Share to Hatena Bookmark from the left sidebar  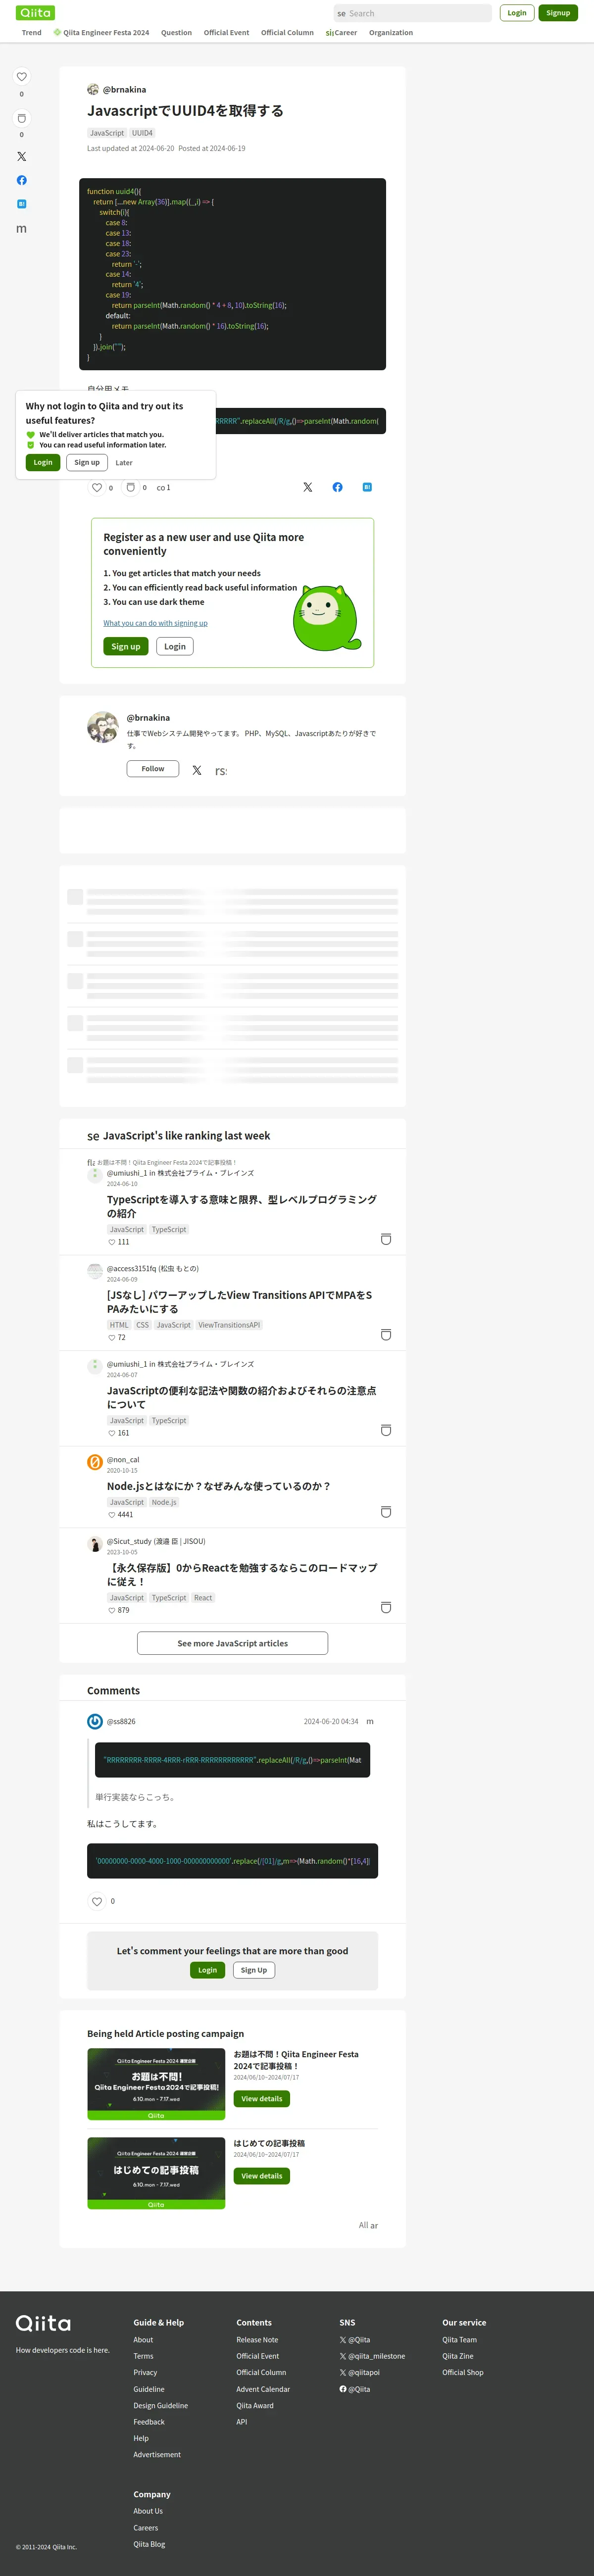(21, 204)
